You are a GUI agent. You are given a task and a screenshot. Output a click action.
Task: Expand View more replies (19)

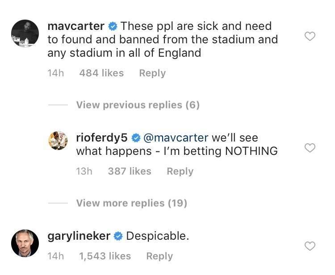[131, 203]
